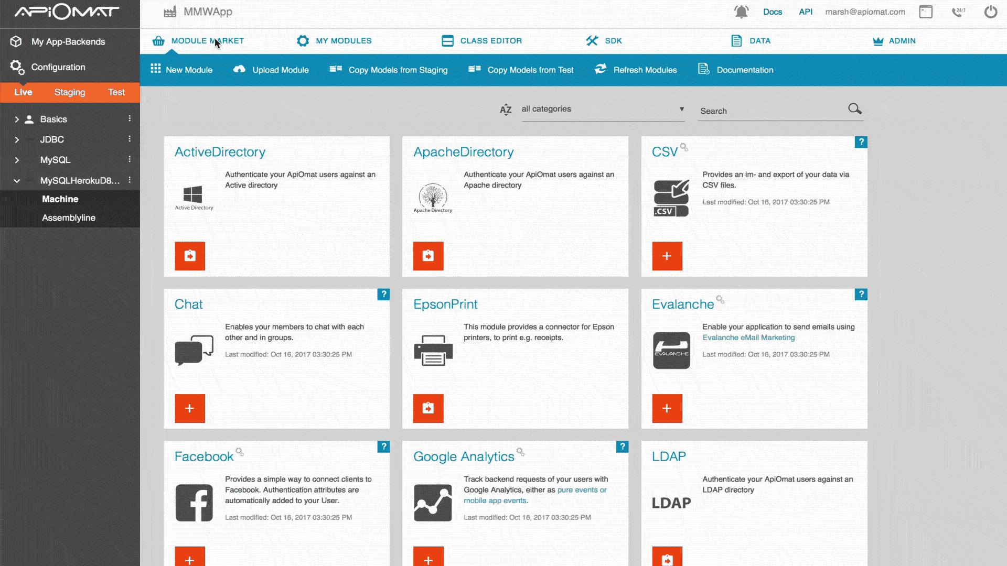The image size is (1007, 566).
Task: Open the Admin tab
Action: pos(894,41)
